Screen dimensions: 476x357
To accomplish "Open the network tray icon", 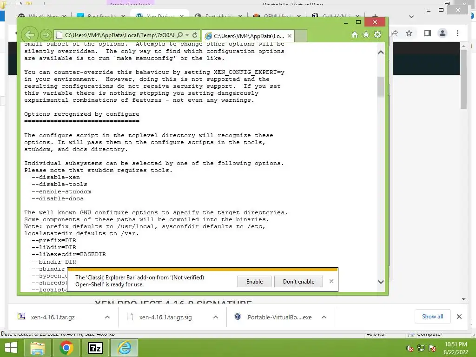I will tap(421, 348).
